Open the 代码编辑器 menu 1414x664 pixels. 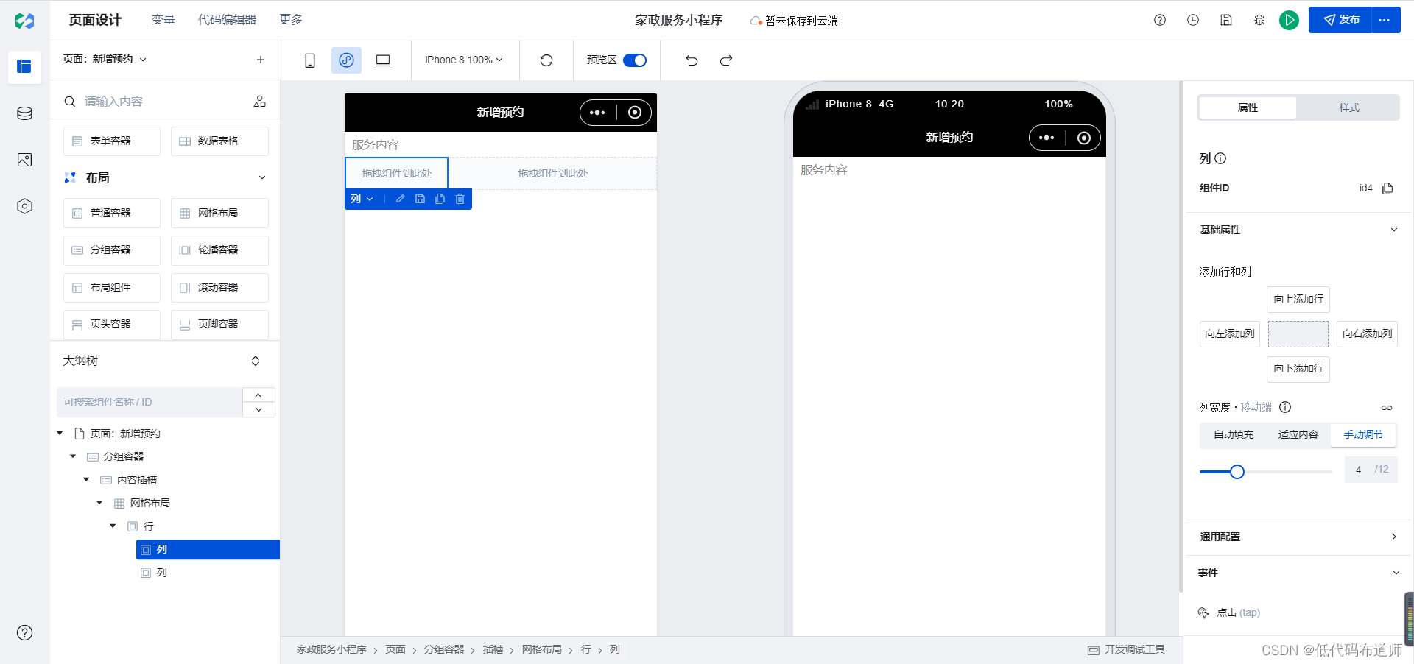(x=227, y=20)
